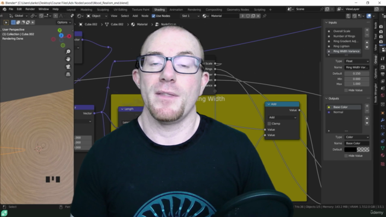Select the Normal output item

(344, 112)
